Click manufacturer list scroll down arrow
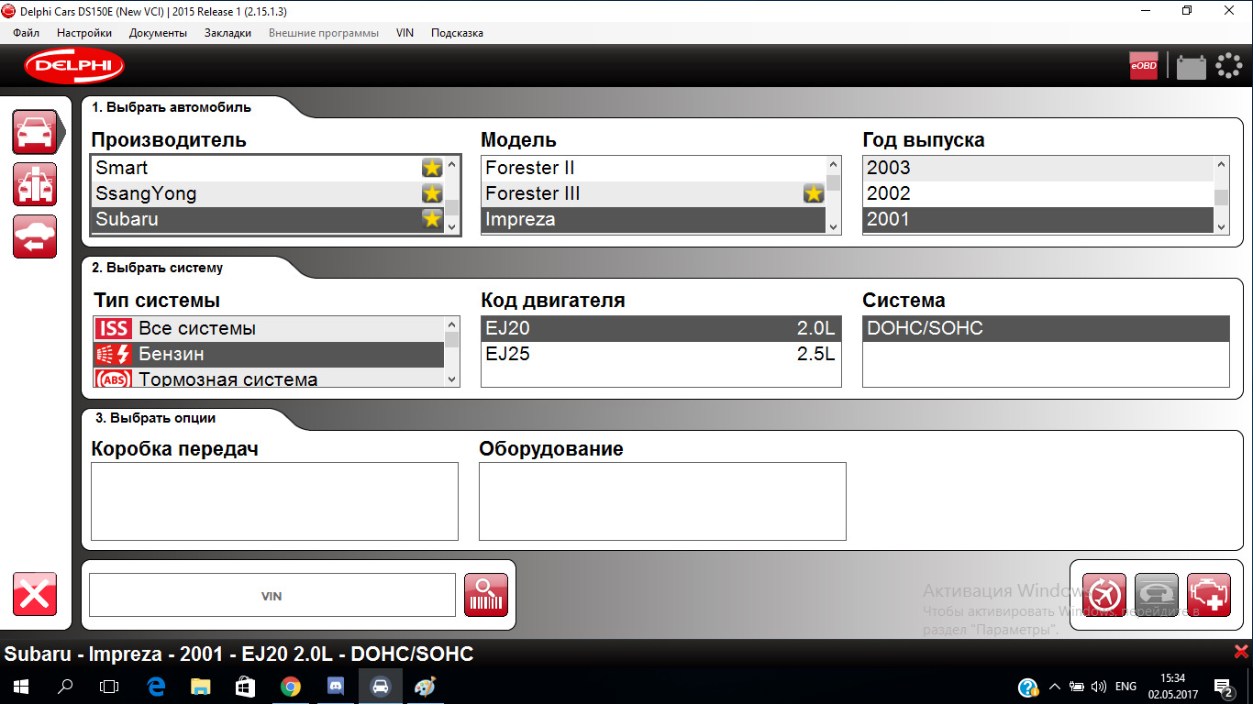 (x=452, y=225)
